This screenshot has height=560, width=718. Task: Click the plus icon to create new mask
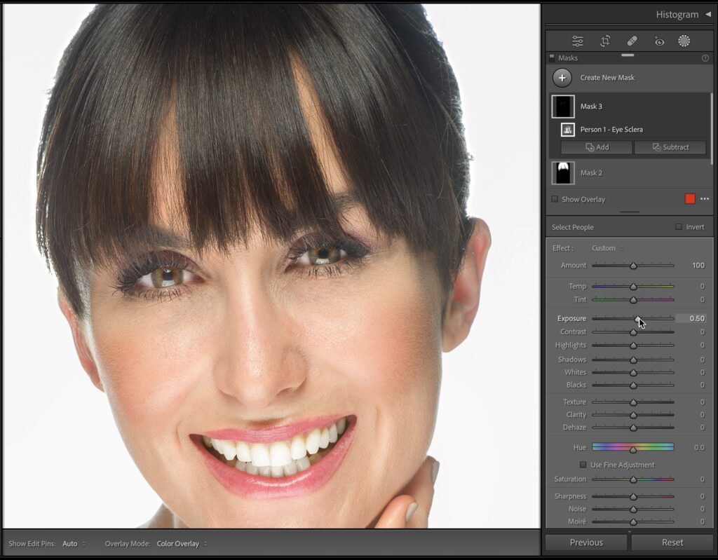point(562,78)
